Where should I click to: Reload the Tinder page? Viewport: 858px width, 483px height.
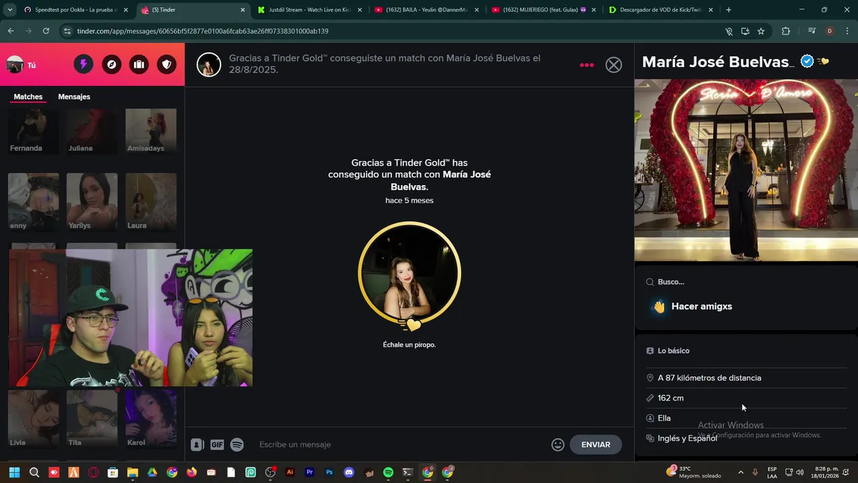pos(46,31)
